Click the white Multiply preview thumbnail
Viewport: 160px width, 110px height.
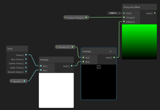pos(56,90)
